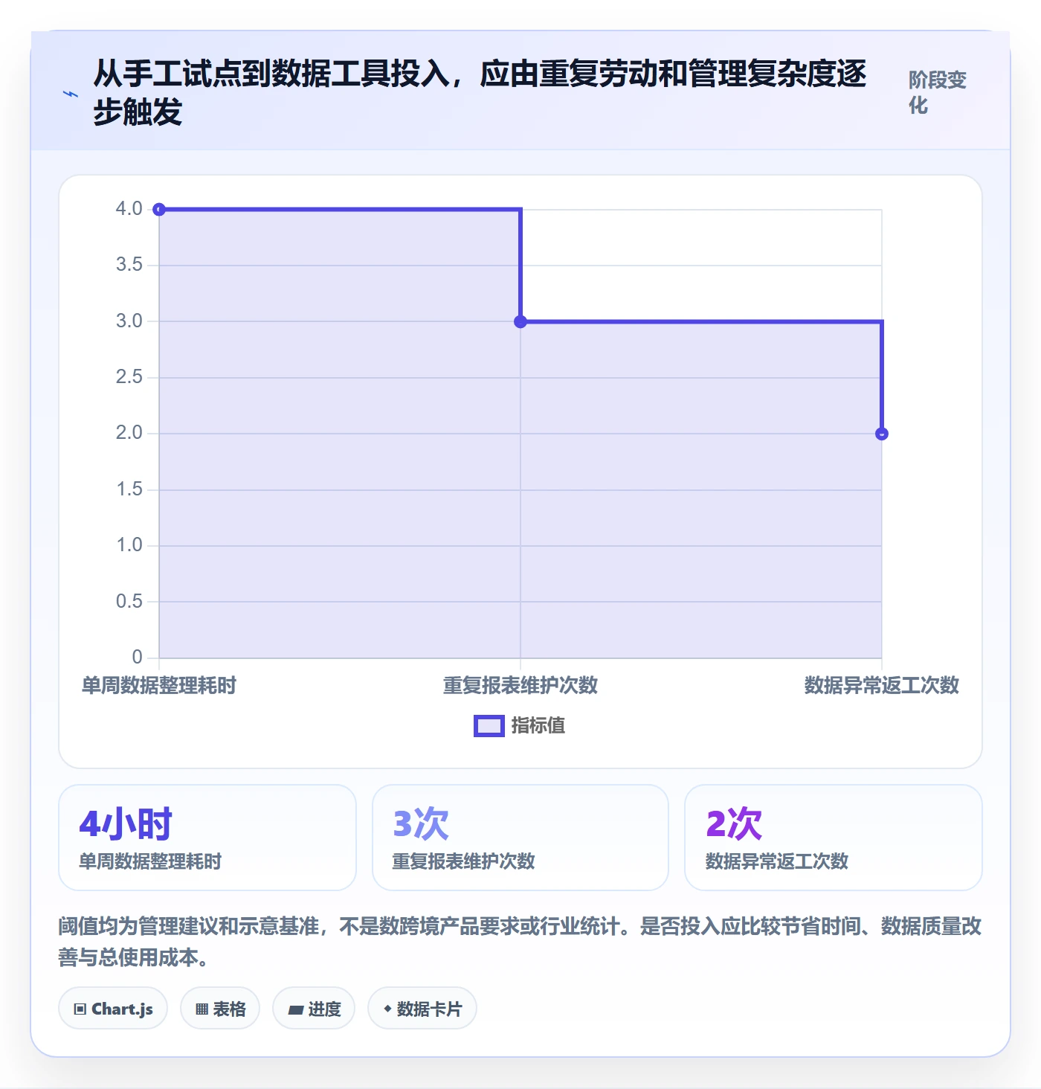The height and width of the screenshot is (1089, 1041).
Task: Click the 2次 value in the stat card
Action: (734, 823)
